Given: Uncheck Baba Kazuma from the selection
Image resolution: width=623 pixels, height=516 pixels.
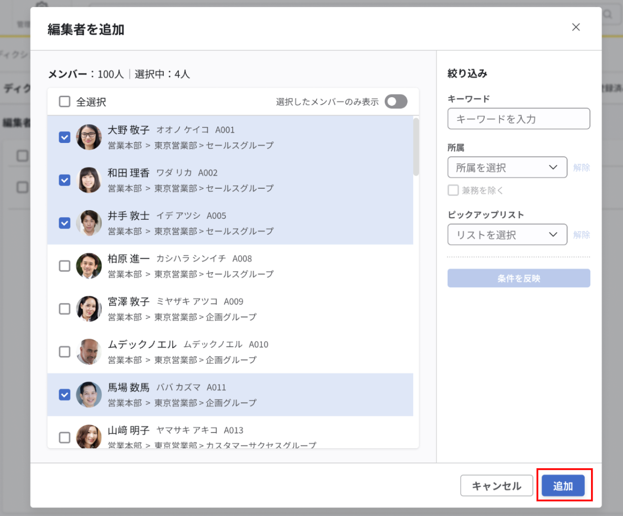Looking at the screenshot, I should pyautogui.click(x=64, y=394).
